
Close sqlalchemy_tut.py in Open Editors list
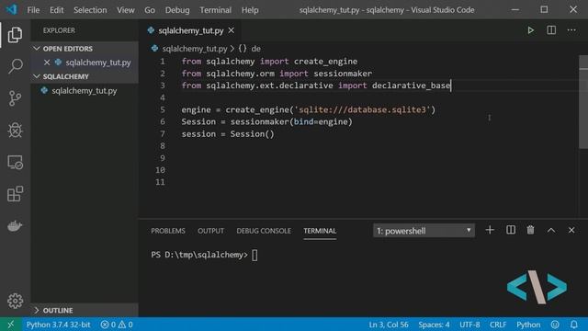(47, 63)
